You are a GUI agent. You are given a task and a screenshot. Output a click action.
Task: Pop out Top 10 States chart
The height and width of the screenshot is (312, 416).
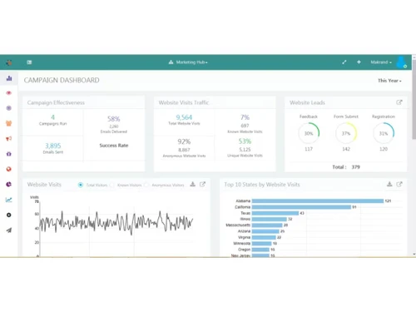399,184
